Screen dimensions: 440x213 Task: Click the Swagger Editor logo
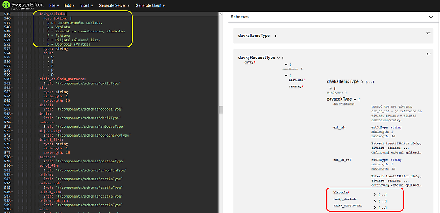23,5
